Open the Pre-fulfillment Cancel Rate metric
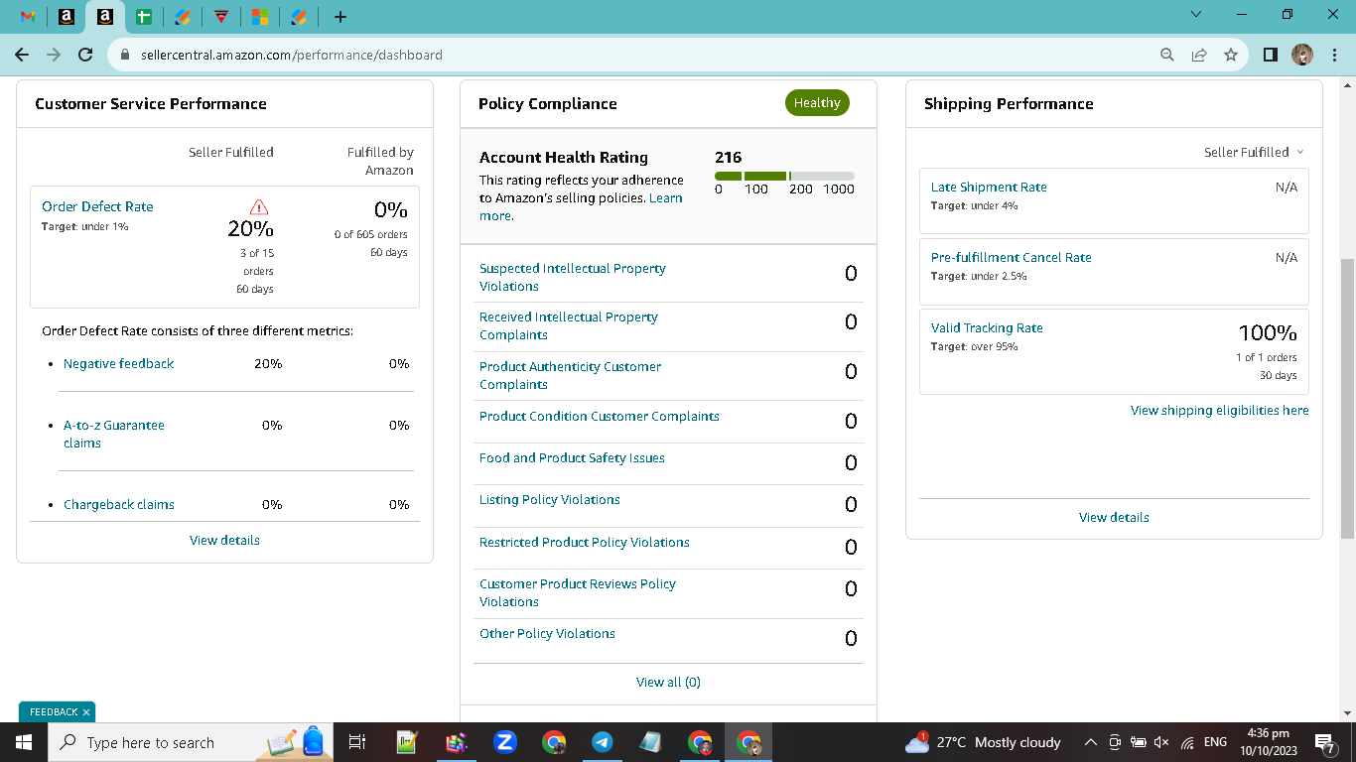 1012,257
